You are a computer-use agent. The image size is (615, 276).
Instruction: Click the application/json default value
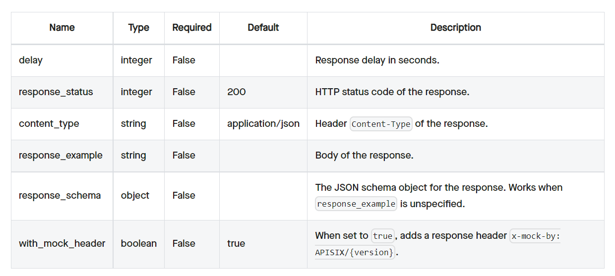[263, 123]
